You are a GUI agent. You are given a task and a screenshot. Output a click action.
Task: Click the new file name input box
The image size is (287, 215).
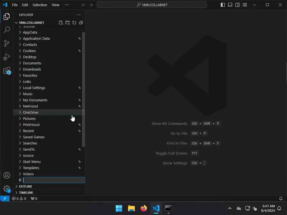click(54, 180)
